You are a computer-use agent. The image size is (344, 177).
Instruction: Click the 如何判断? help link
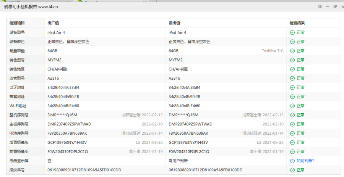pyautogui.click(x=305, y=161)
